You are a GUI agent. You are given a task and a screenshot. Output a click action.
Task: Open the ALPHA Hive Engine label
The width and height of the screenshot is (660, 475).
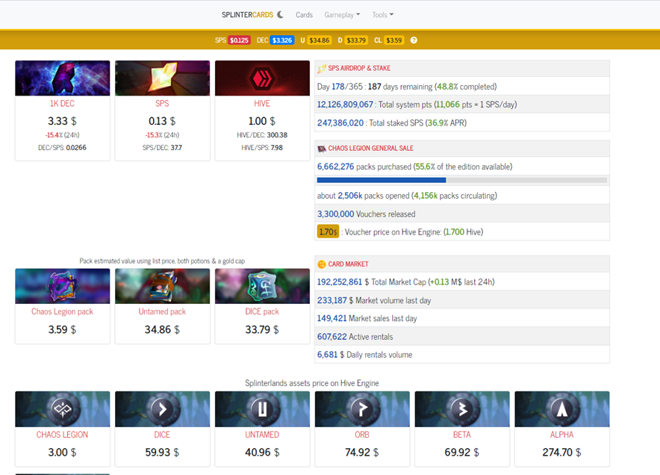(562, 435)
